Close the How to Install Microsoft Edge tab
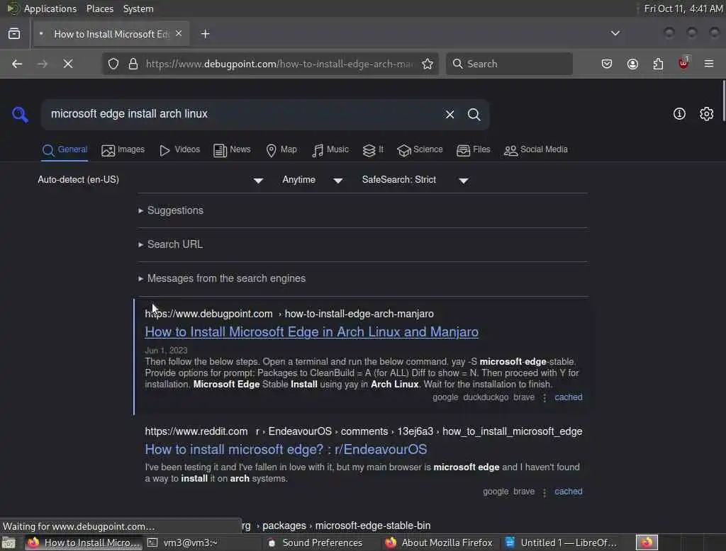Screen dimensions: 726x551 pos(179,33)
